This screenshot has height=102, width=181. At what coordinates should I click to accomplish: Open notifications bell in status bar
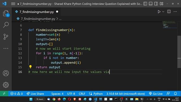(175, 93)
